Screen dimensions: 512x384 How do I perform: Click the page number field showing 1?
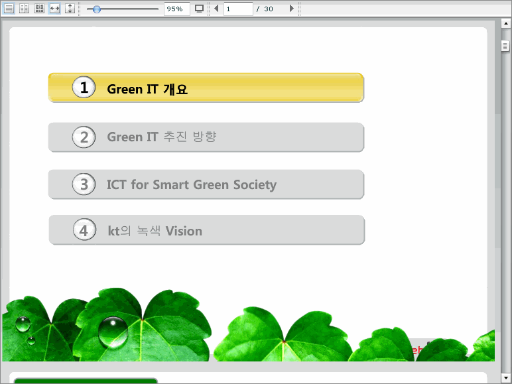click(238, 9)
